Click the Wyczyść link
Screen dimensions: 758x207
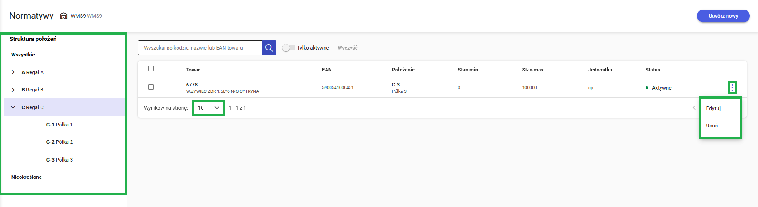click(347, 48)
